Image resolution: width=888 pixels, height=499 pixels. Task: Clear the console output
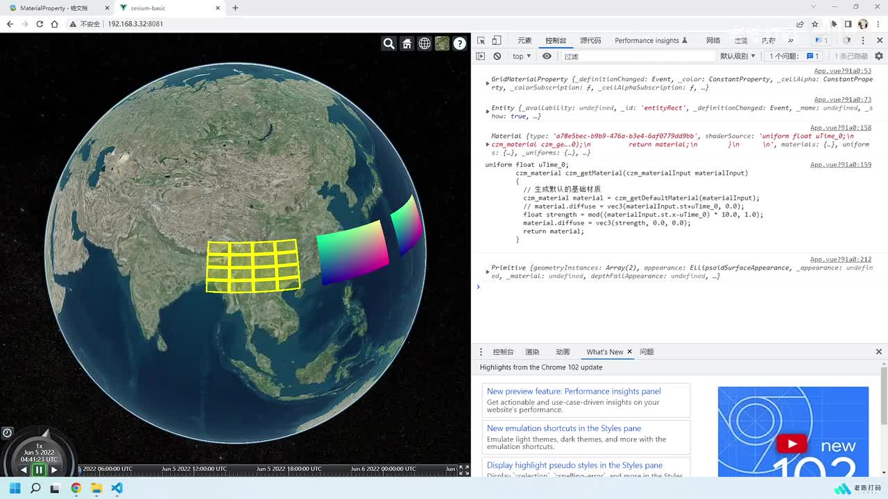[497, 56]
